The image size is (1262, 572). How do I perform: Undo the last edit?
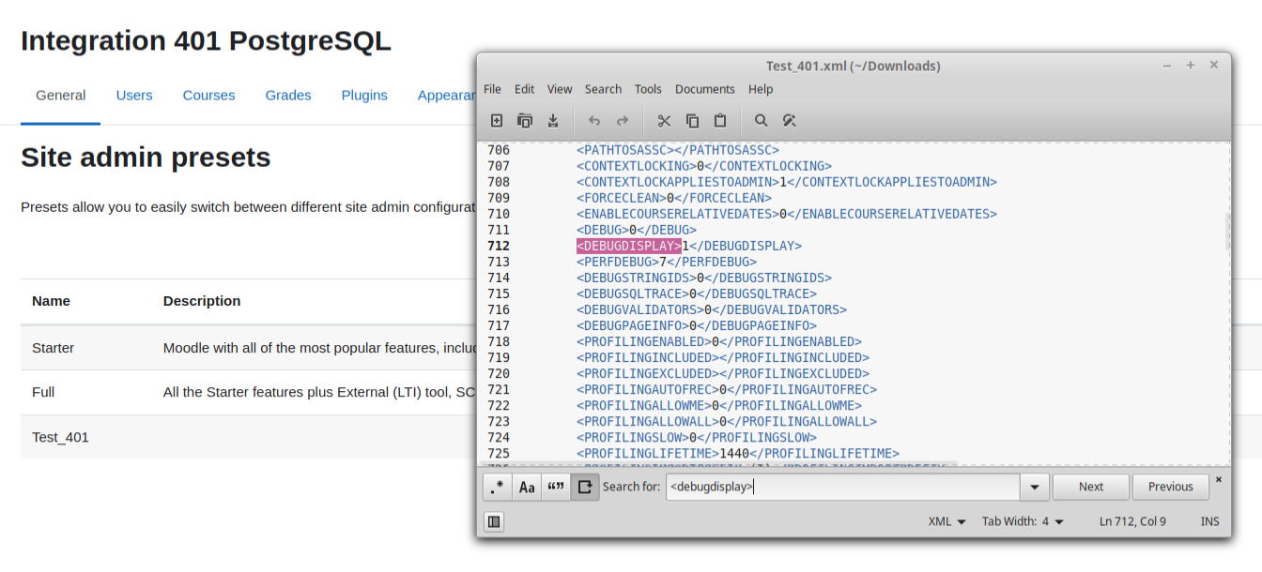tap(593, 121)
